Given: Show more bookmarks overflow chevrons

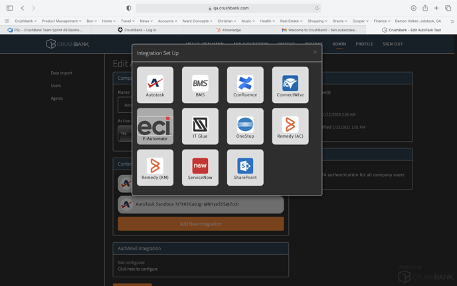Looking at the screenshot, I should (x=452, y=21).
